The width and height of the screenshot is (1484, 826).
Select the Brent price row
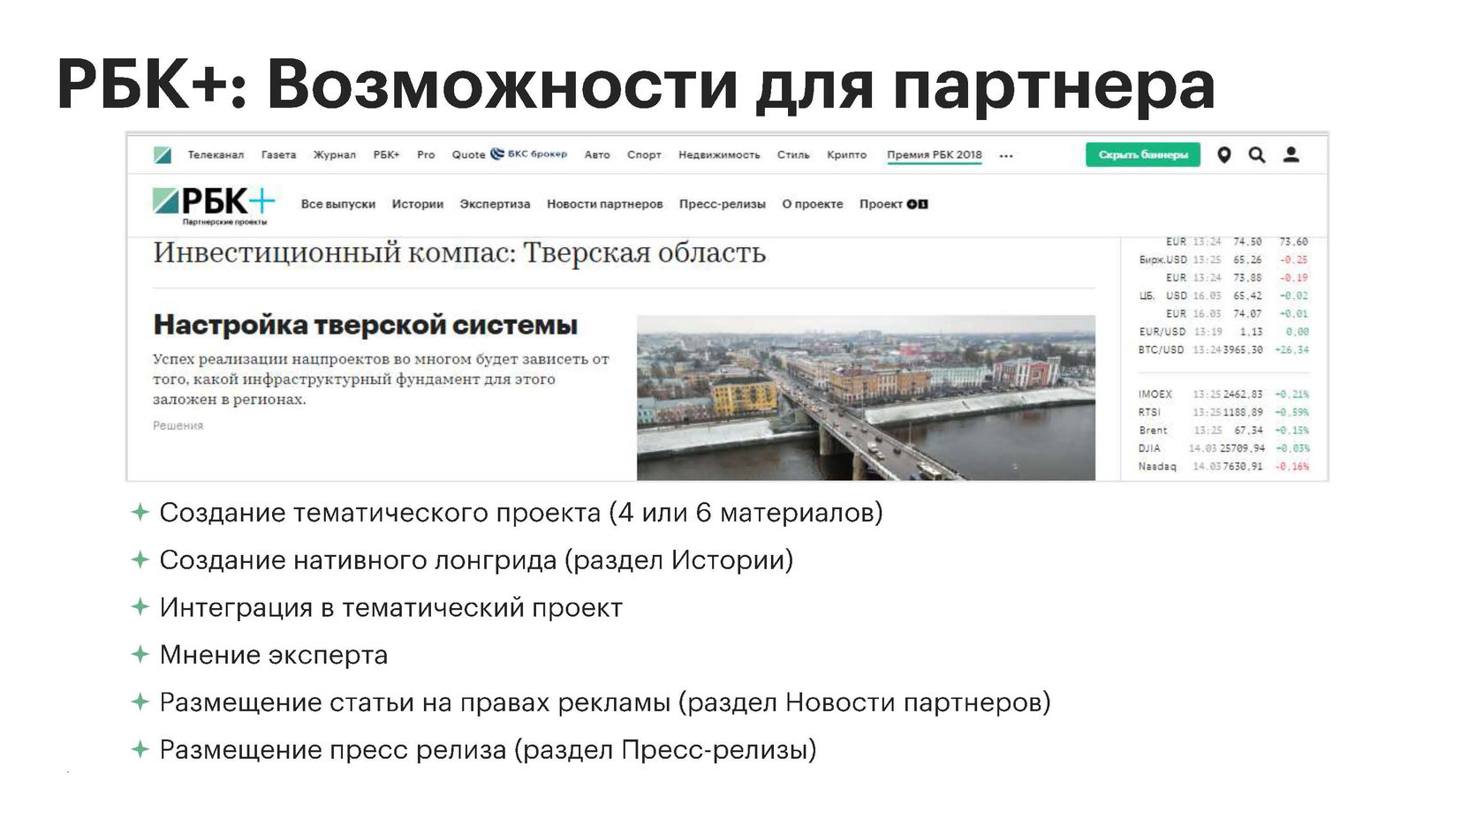[x=1223, y=431]
